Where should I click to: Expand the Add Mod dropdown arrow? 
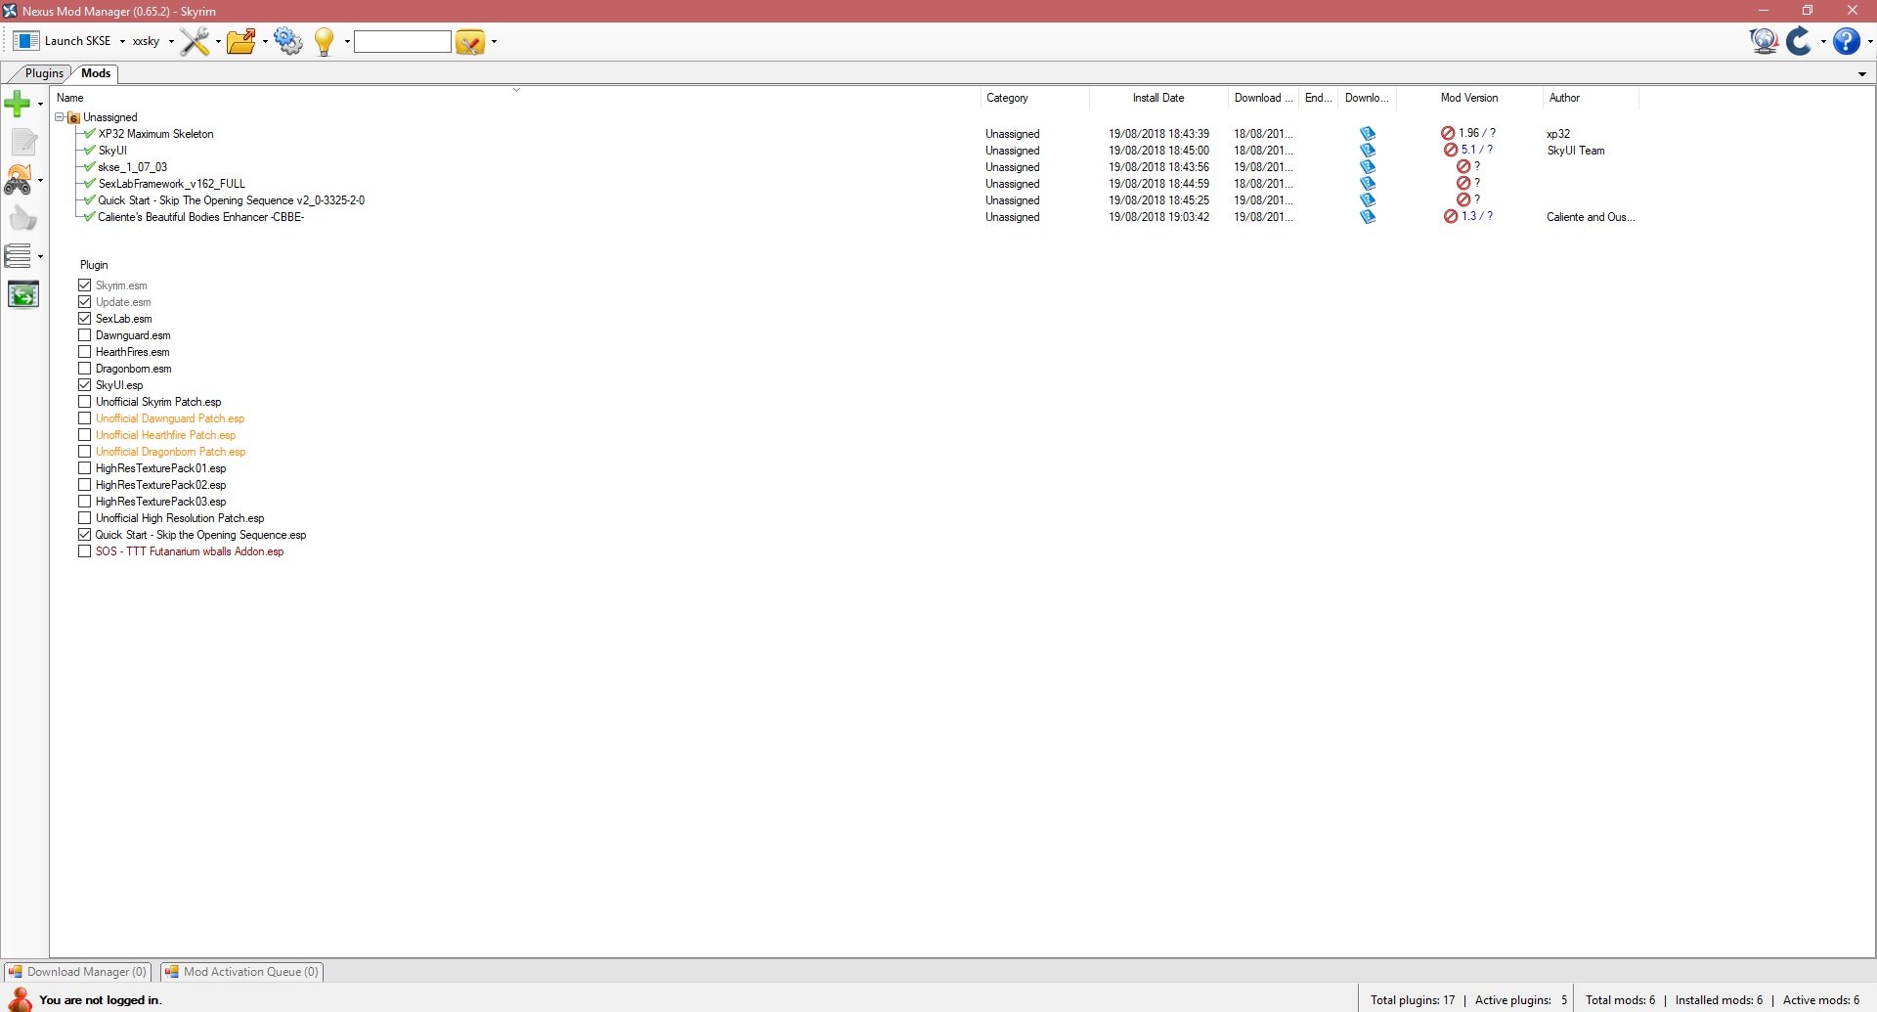40,104
